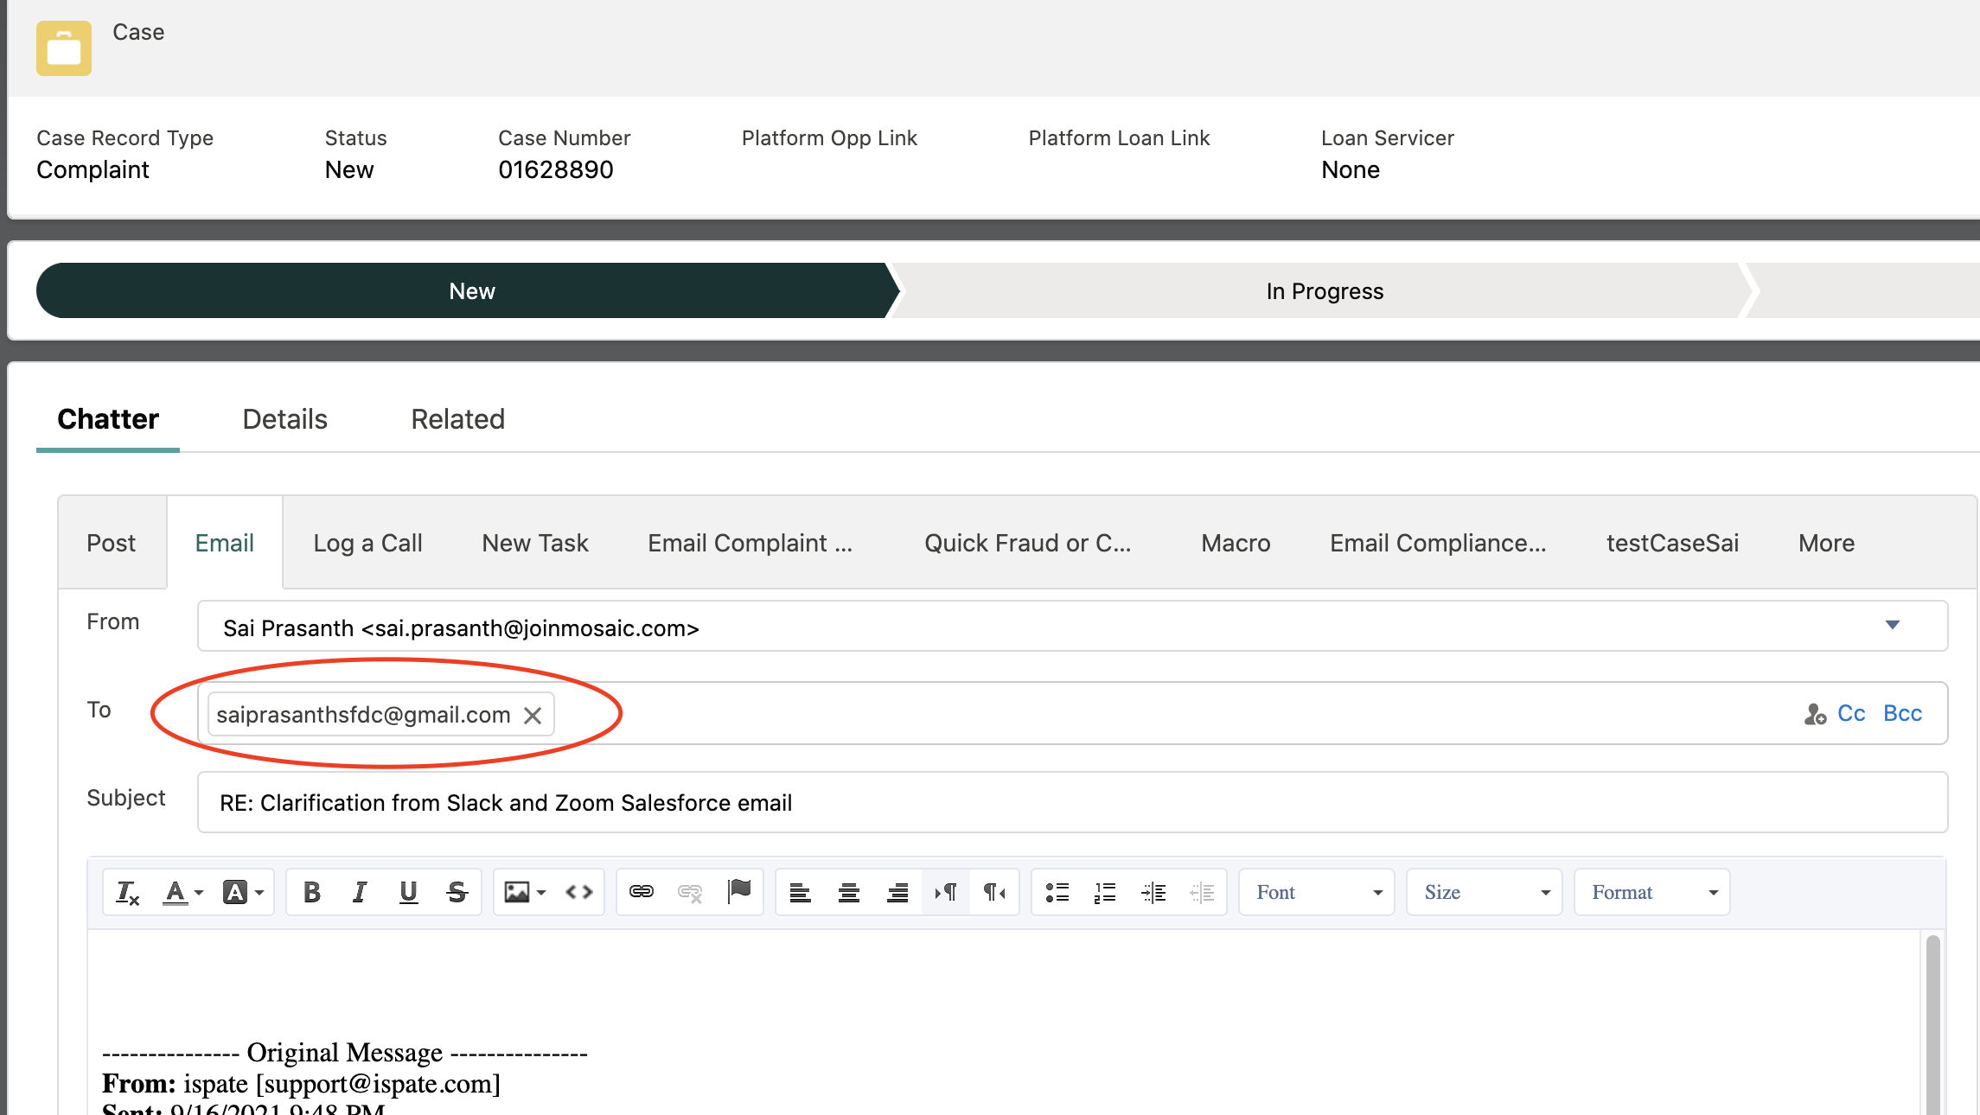Image resolution: width=1980 pixels, height=1115 pixels.
Task: Toggle bold formatting in email editor
Action: [x=312, y=892]
